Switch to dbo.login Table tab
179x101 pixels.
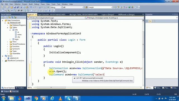[x=83, y=15]
